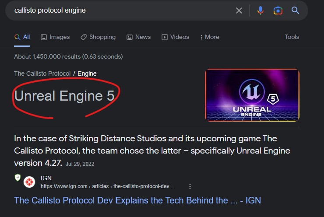Expand the More search categories menu
The image size is (324, 217).
point(209,37)
